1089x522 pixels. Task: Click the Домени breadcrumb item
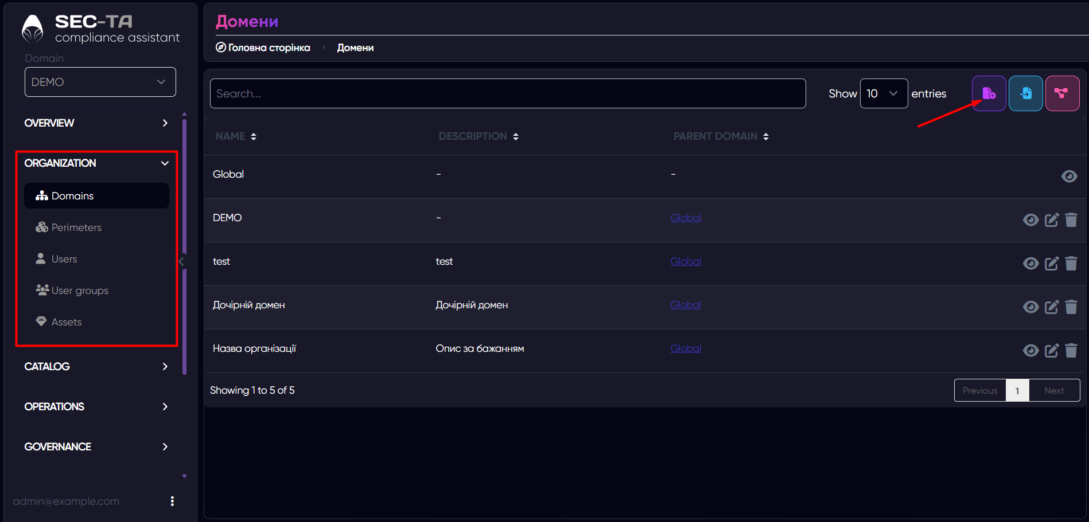pyautogui.click(x=355, y=48)
